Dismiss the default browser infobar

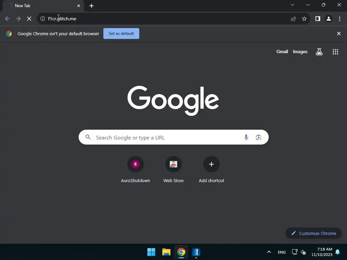[x=339, y=34]
